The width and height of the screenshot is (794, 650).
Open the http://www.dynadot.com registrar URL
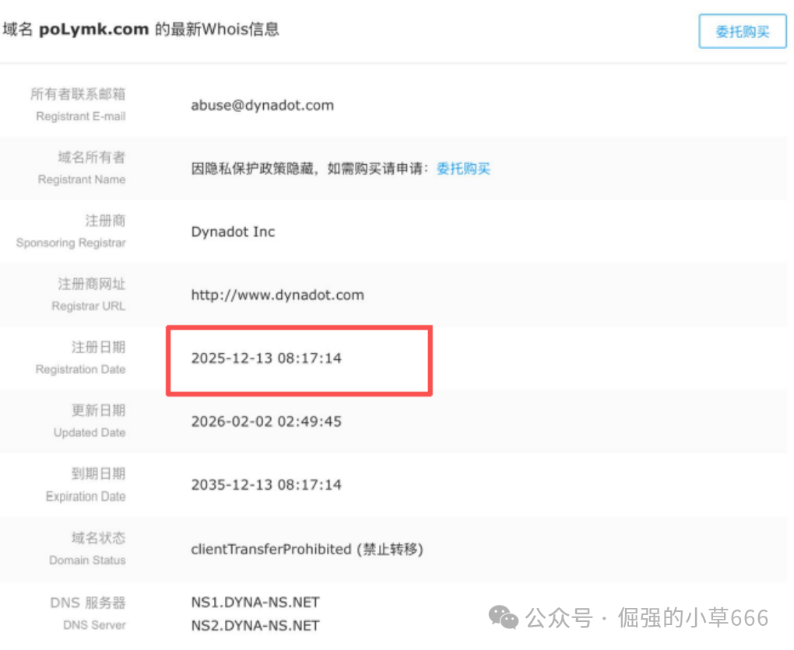coord(277,295)
